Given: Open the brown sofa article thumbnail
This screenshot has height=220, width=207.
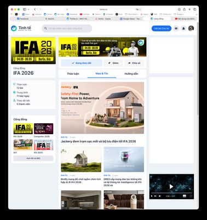Looking at the screenshot, I should click(x=124, y=200).
